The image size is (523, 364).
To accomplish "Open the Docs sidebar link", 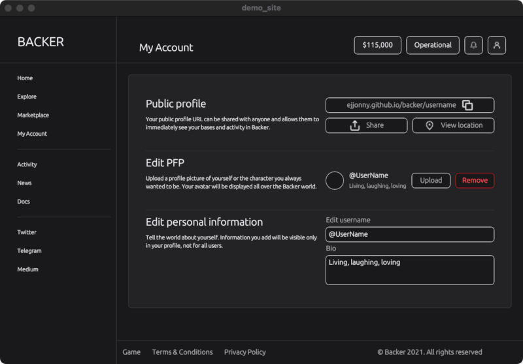I will (24, 202).
